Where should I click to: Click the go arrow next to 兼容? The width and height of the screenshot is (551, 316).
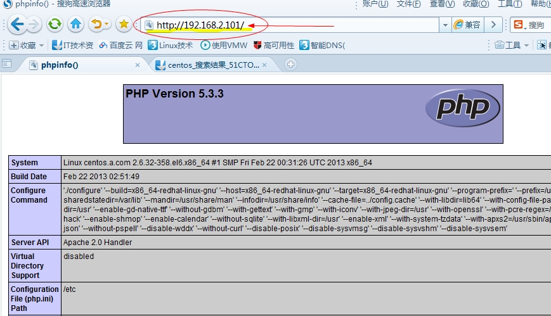click(493, 25)
